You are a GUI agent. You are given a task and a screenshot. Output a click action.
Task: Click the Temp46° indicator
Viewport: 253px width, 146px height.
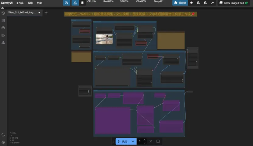click(x=158, y=2)
